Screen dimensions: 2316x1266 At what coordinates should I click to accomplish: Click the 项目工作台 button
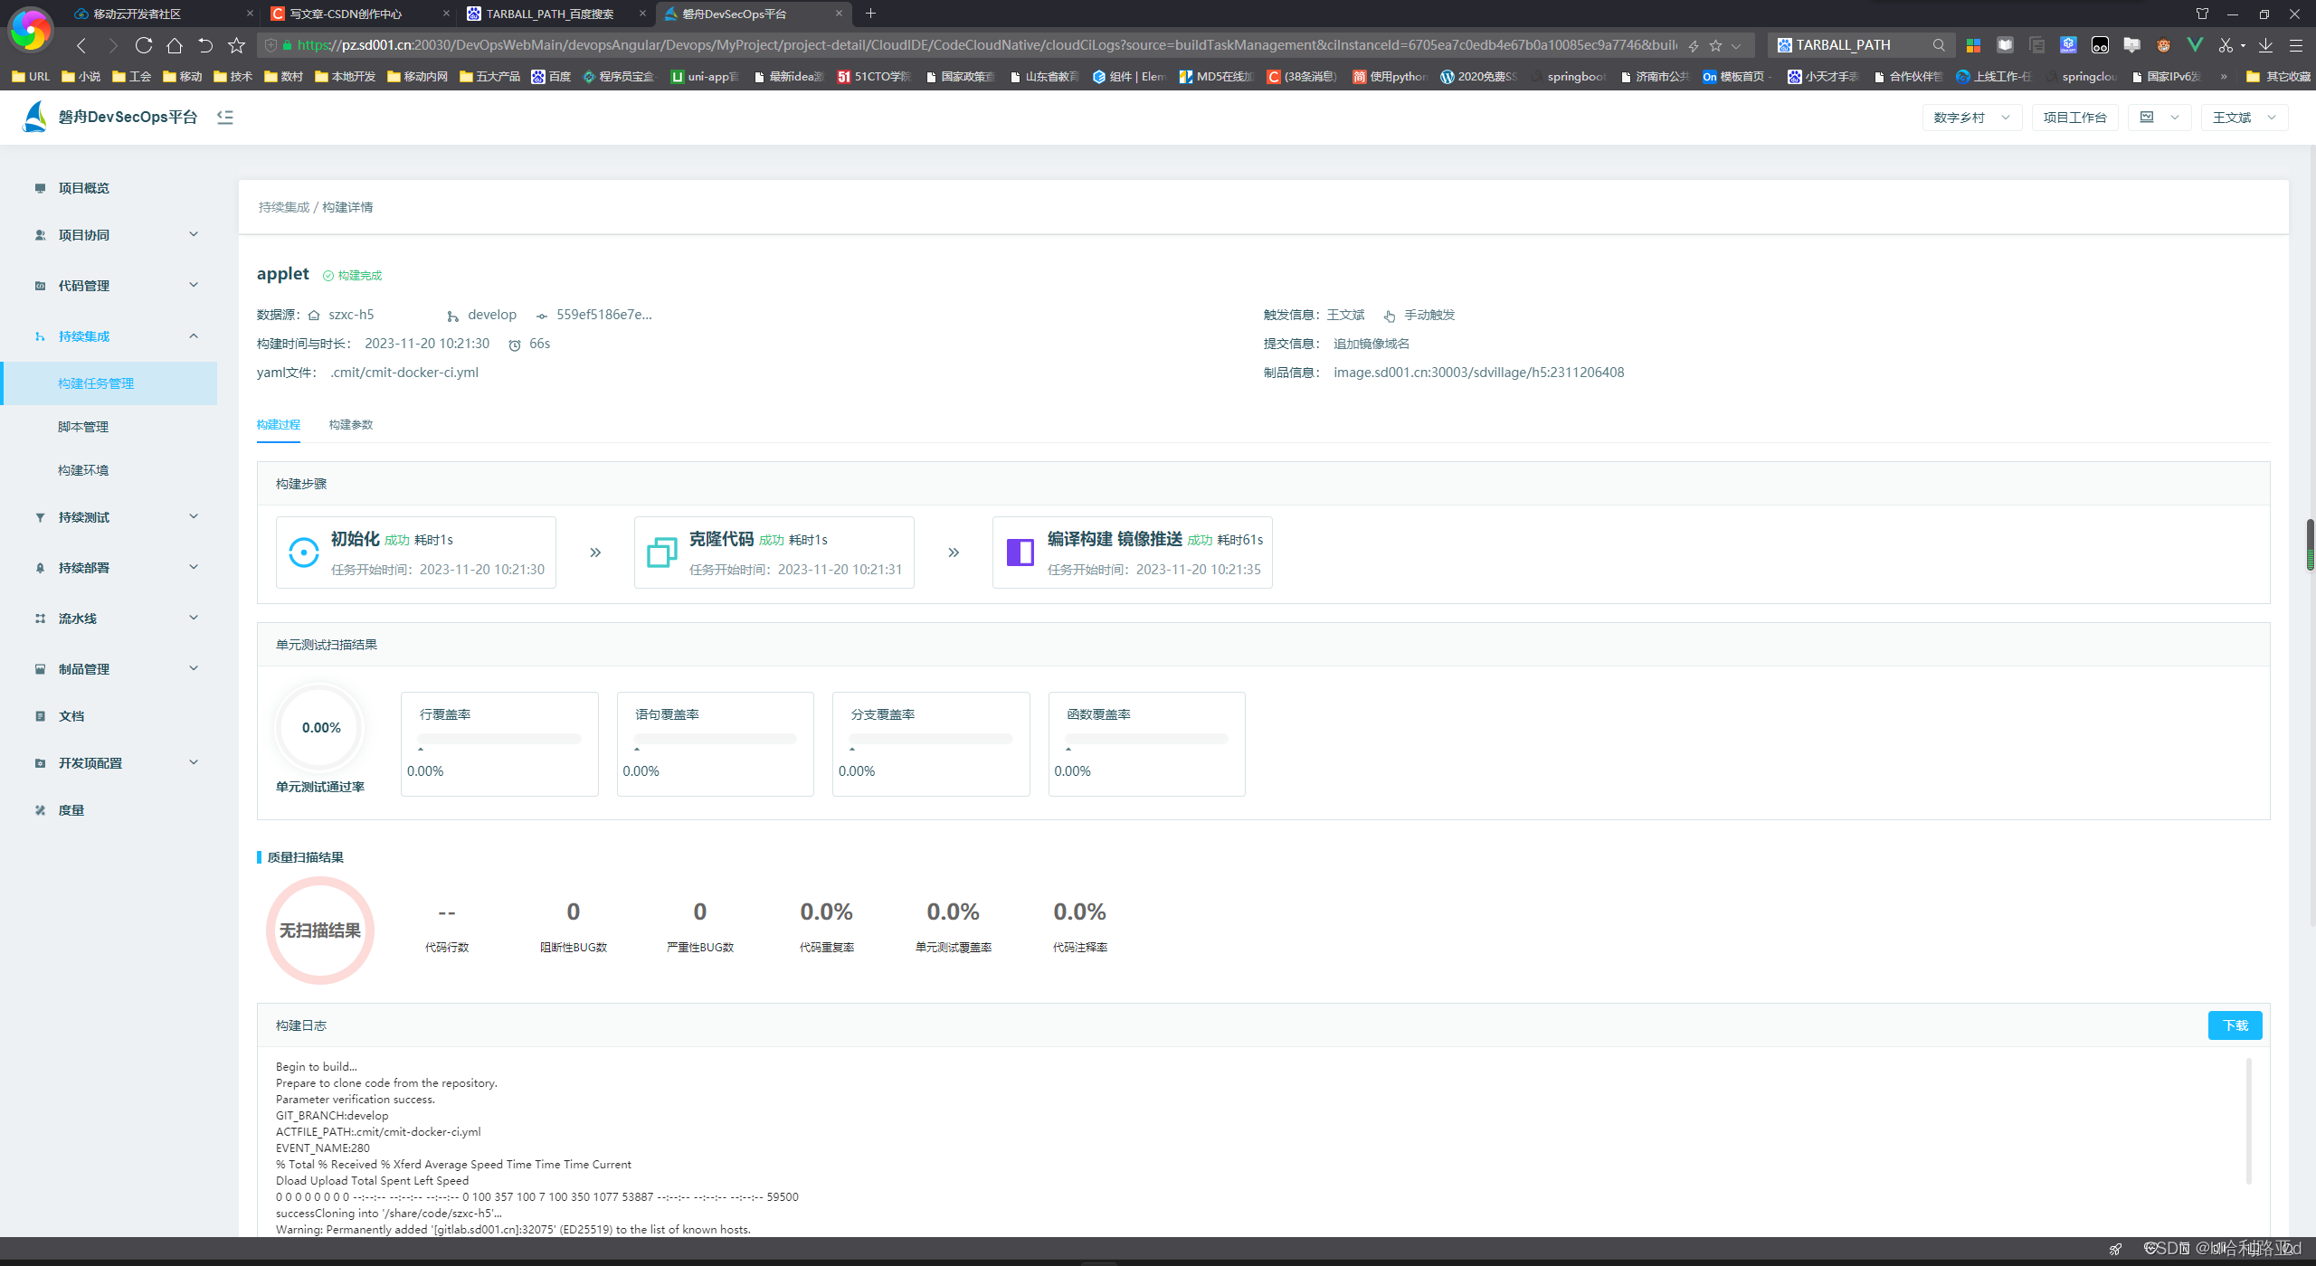[2074, 118]
